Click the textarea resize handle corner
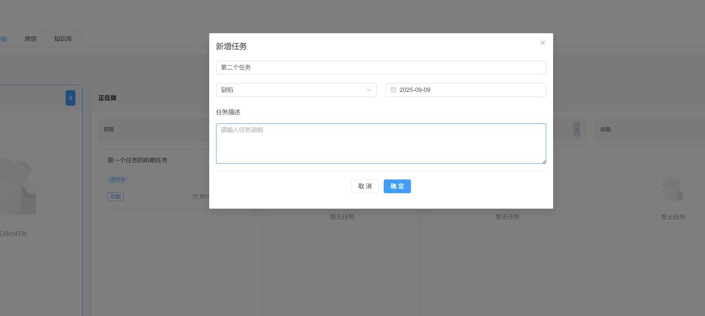 544,162
